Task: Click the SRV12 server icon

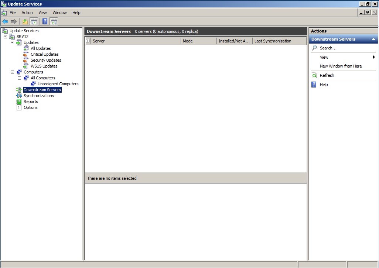Action: click(x=12, y=37)
